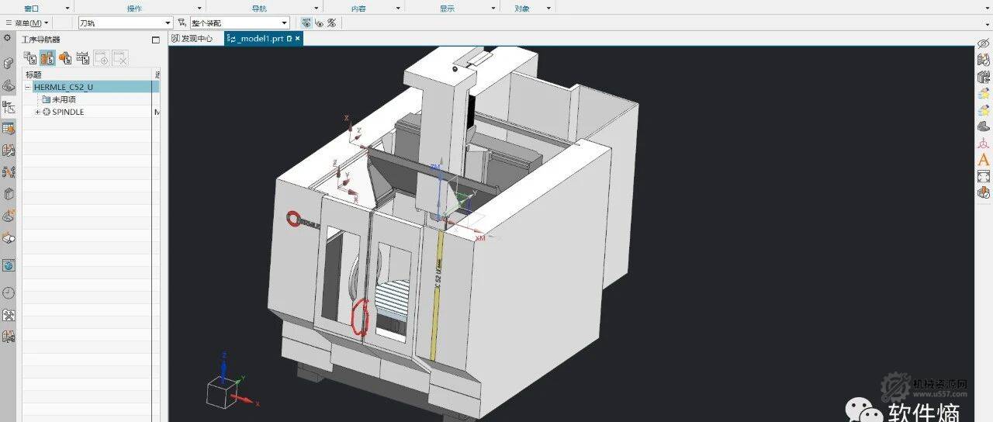Click the 标题 column header
The height and width of the screenshot is (422, 993).
34,75
